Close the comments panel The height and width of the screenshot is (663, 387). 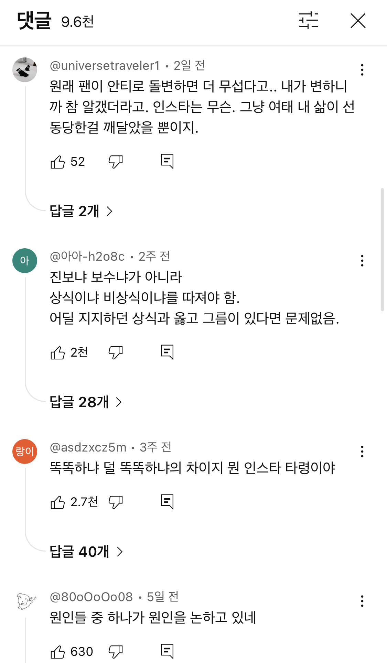(358, 21)
